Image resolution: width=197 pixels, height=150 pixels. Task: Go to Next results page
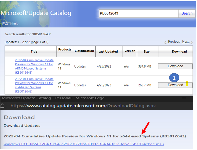point(185,42)
